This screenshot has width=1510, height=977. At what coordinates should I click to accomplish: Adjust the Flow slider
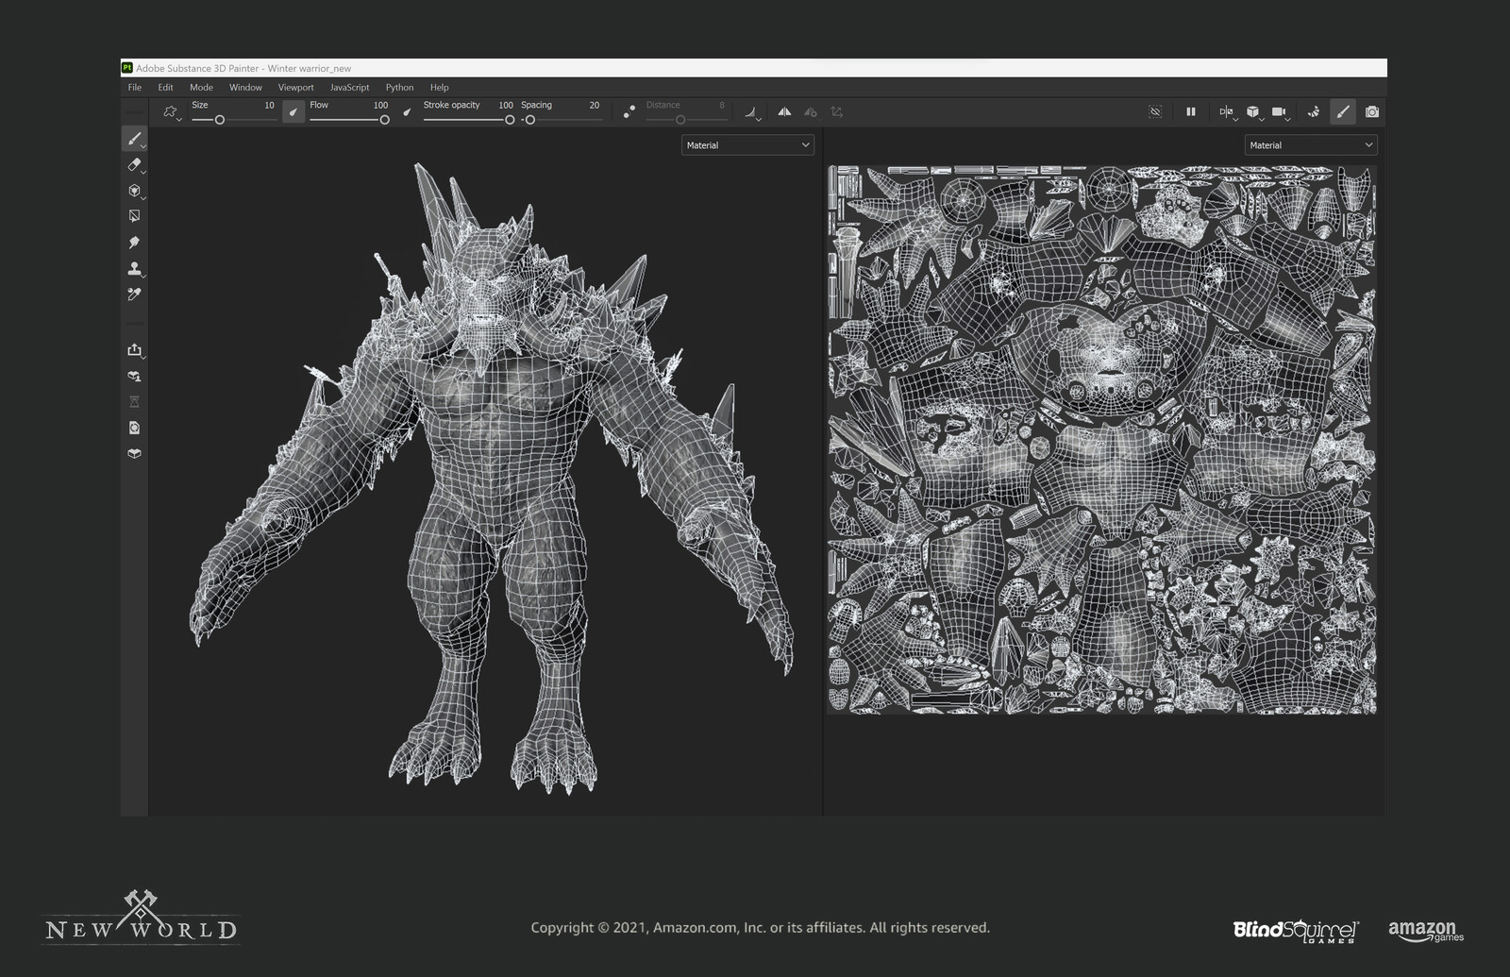[x=349, y=120]
